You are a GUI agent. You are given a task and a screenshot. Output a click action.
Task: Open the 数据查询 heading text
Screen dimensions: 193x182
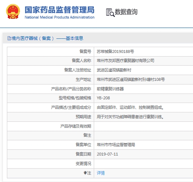126,12
